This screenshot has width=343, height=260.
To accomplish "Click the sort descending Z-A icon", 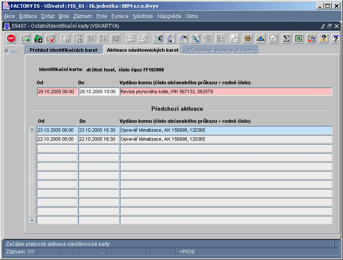I will click(x=103, y=38).
